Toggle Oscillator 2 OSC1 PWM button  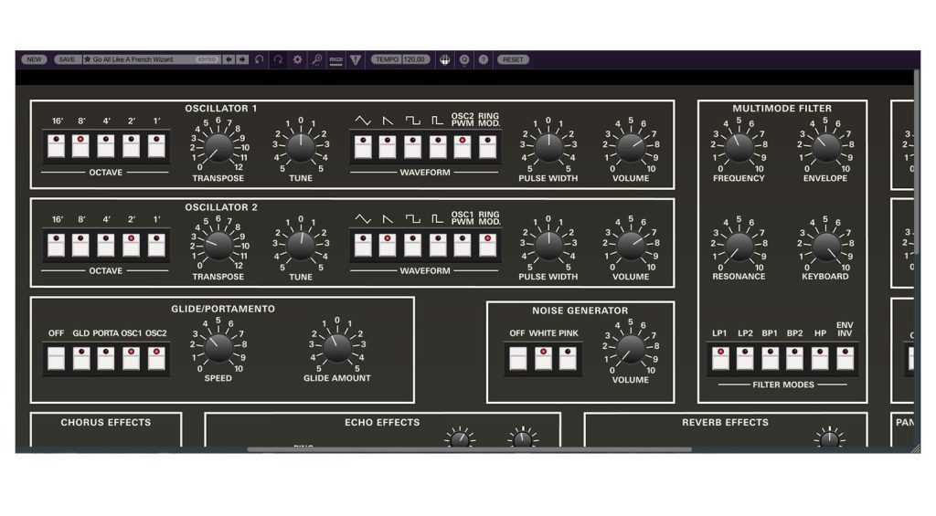pos(462,245)
